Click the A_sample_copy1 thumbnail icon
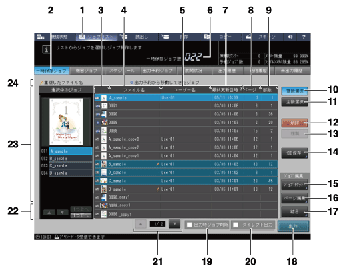 coord(104,156)
